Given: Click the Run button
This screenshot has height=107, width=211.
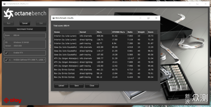Looking at the screenshot, I should click(8, 23).
